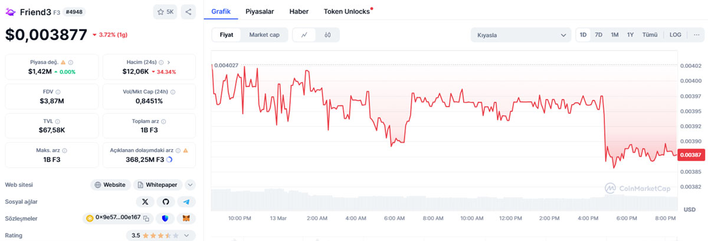The width and height of the screenshot is (708, 241).
Task: Expand more website links chevron
Action: pyautogui.click(x=190, y=184)
